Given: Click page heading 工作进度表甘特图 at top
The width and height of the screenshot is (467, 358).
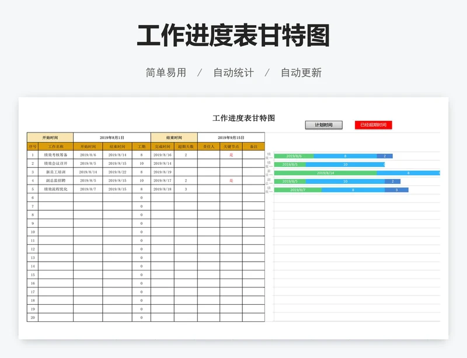Looking at the screenshot, I should pyautogui.click(x=233, y=36).
